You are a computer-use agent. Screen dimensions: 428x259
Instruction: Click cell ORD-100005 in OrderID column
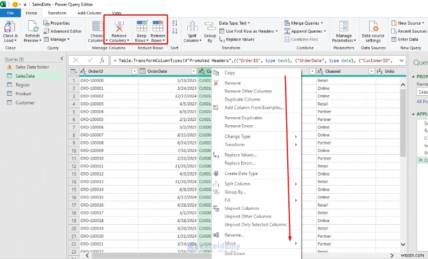[109, 119]
